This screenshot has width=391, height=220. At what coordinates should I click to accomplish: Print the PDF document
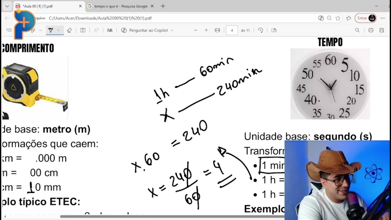pos(371,30)
